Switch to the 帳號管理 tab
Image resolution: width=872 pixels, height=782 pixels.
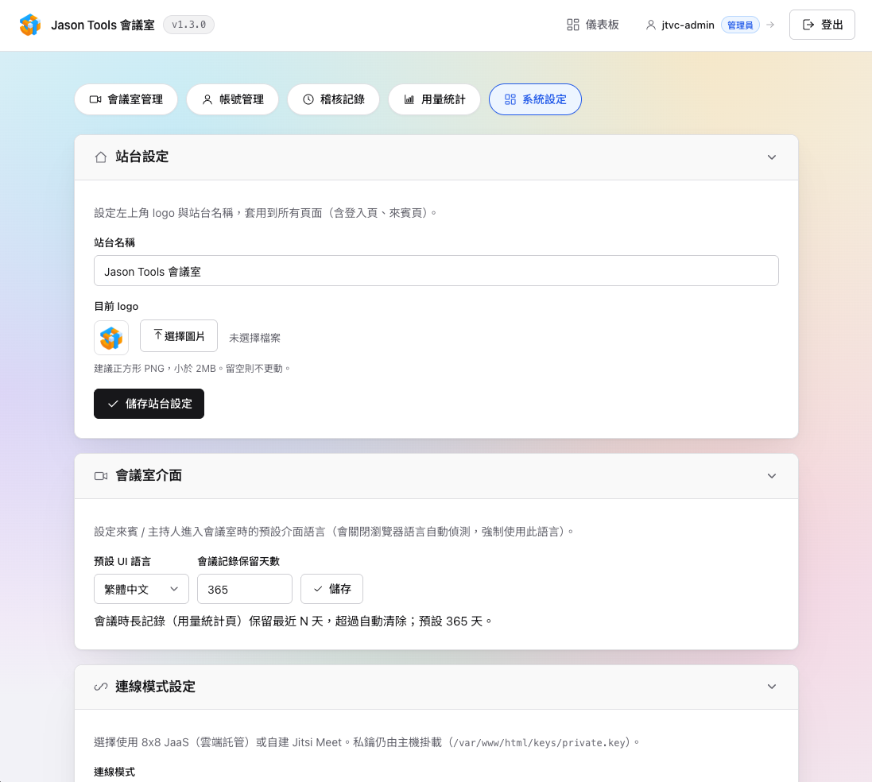coord(232,99)
